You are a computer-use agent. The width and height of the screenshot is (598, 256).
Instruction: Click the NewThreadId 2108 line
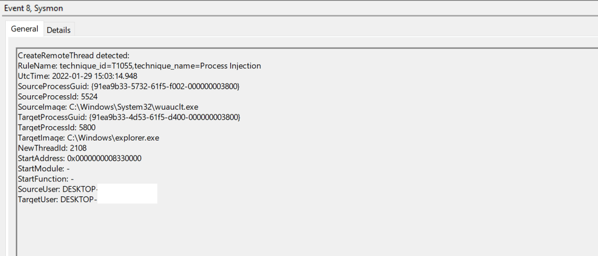[52, 148]
